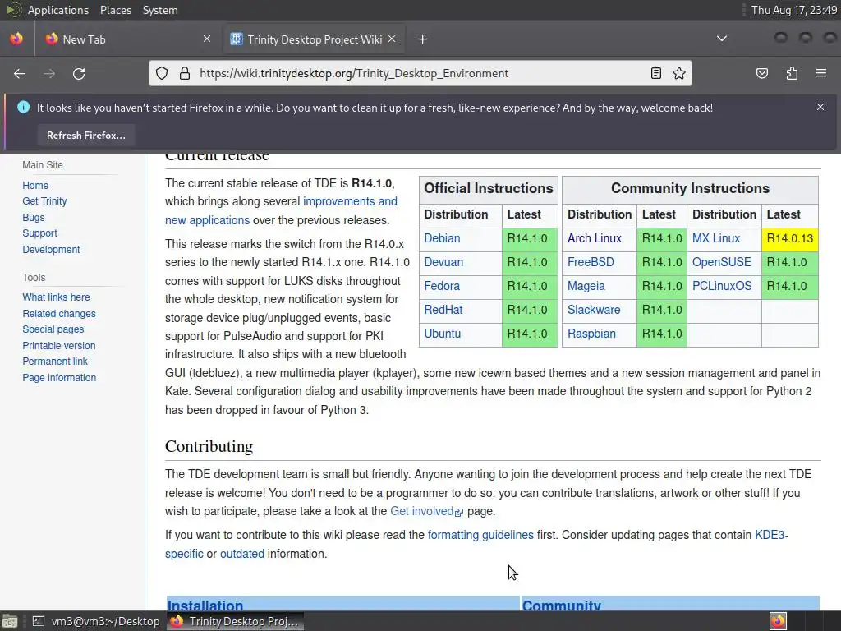
Task: Click Related changes link
Action: tap(59, 313)
